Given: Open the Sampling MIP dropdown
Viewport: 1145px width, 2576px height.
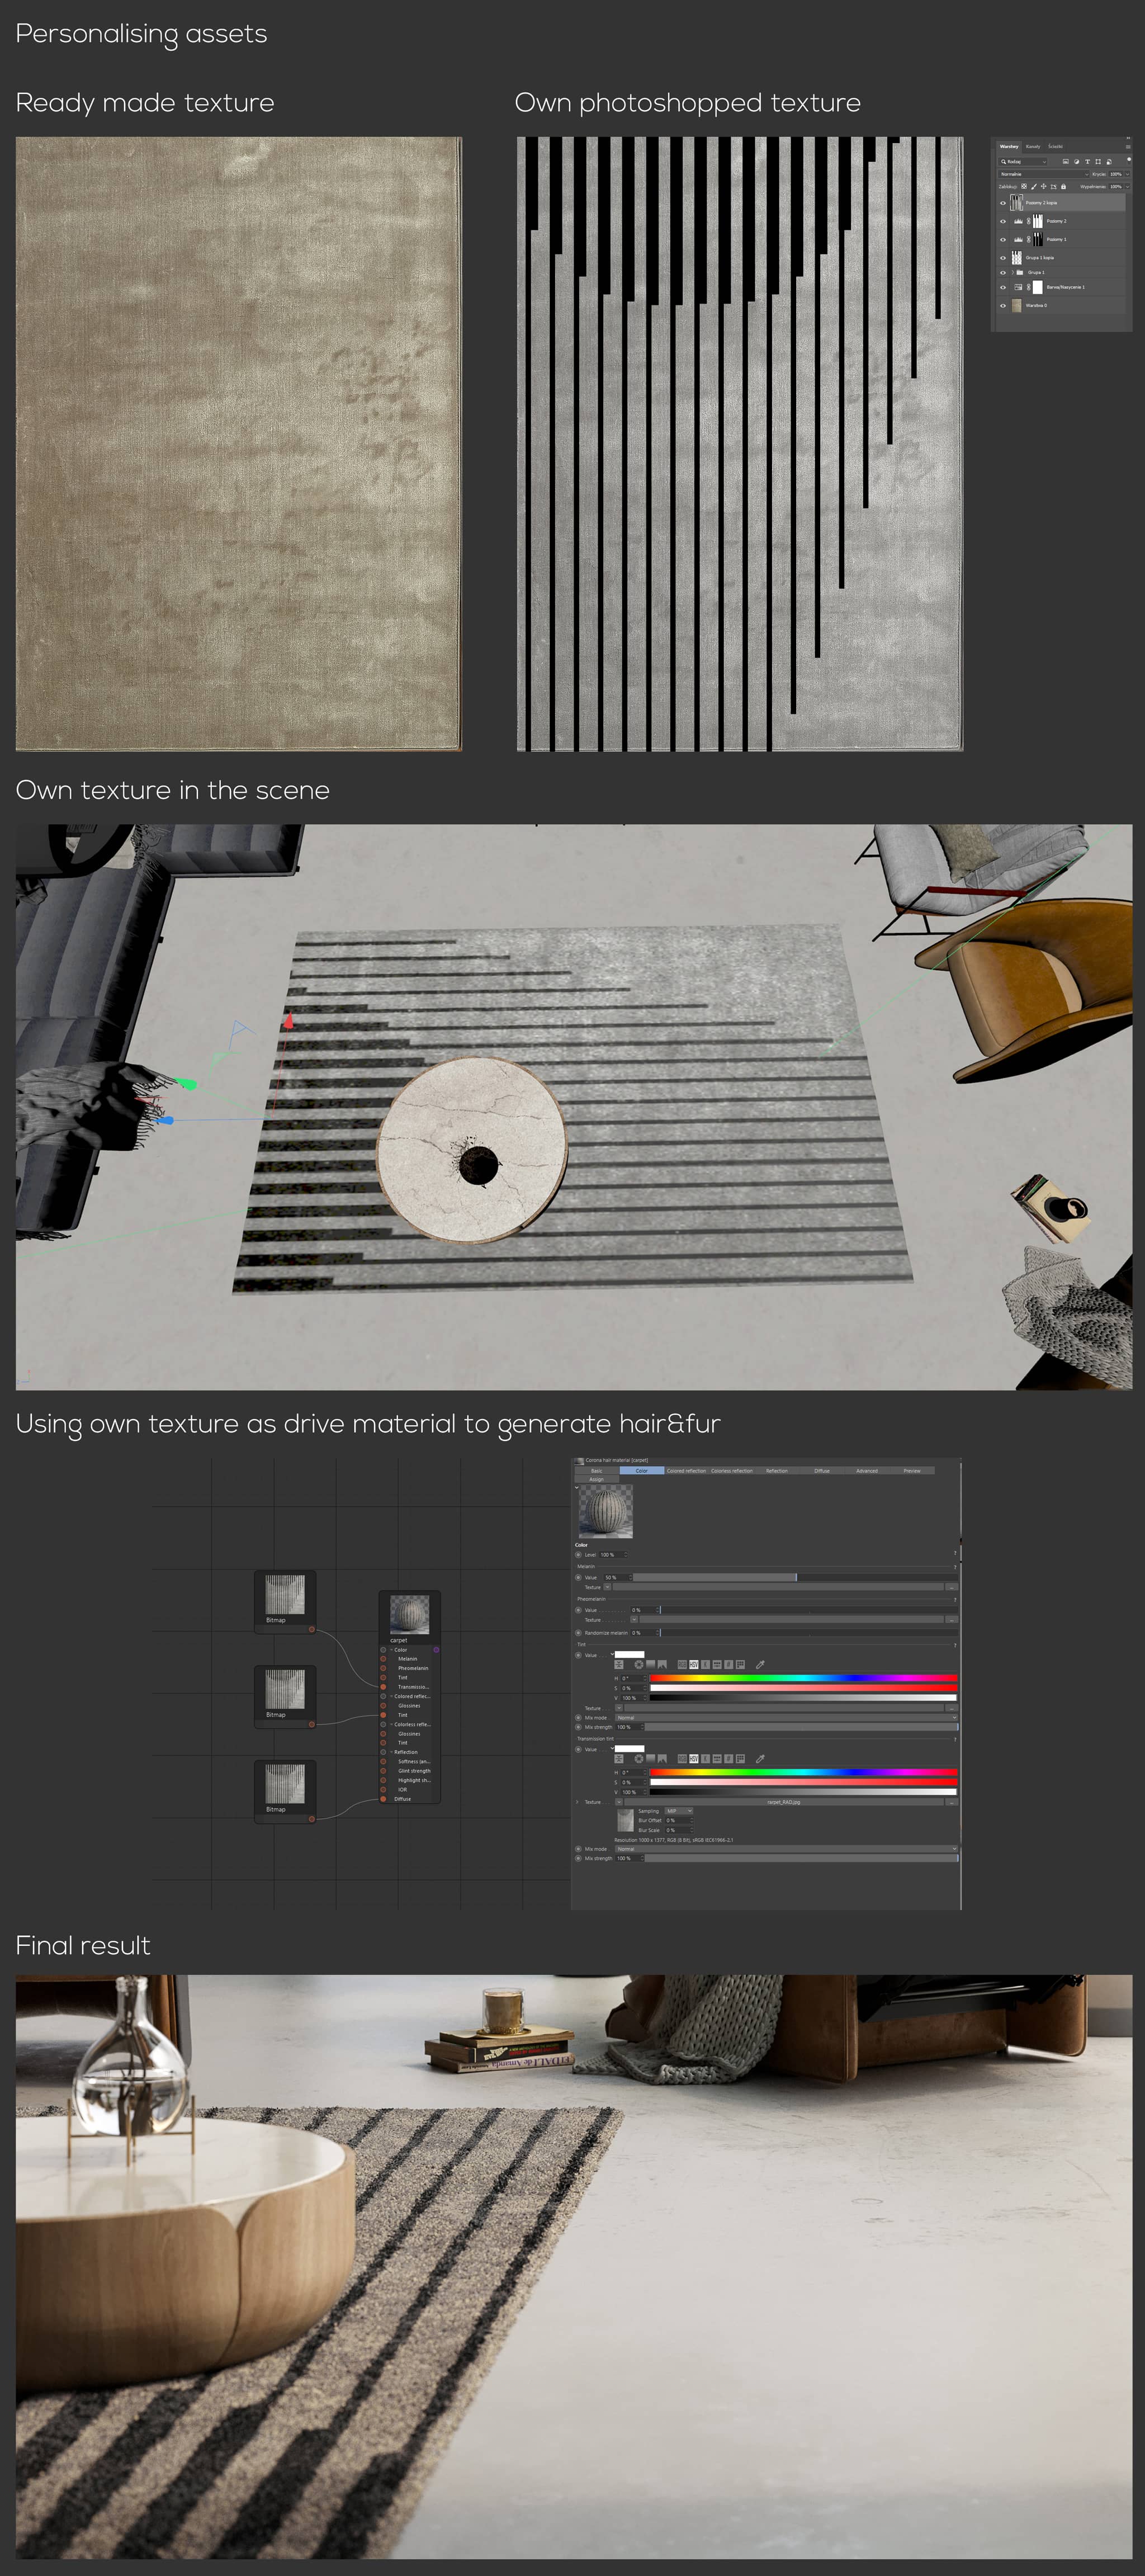Looking at the screenshot, I should tap(679, 1811).
